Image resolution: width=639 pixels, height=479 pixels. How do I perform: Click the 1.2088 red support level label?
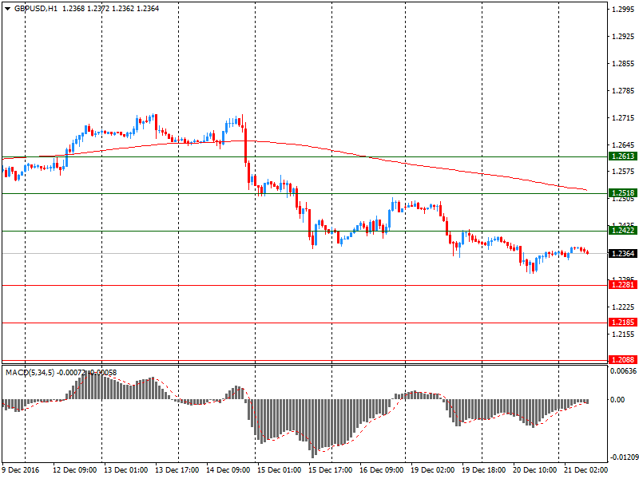[x=623, y=360]
